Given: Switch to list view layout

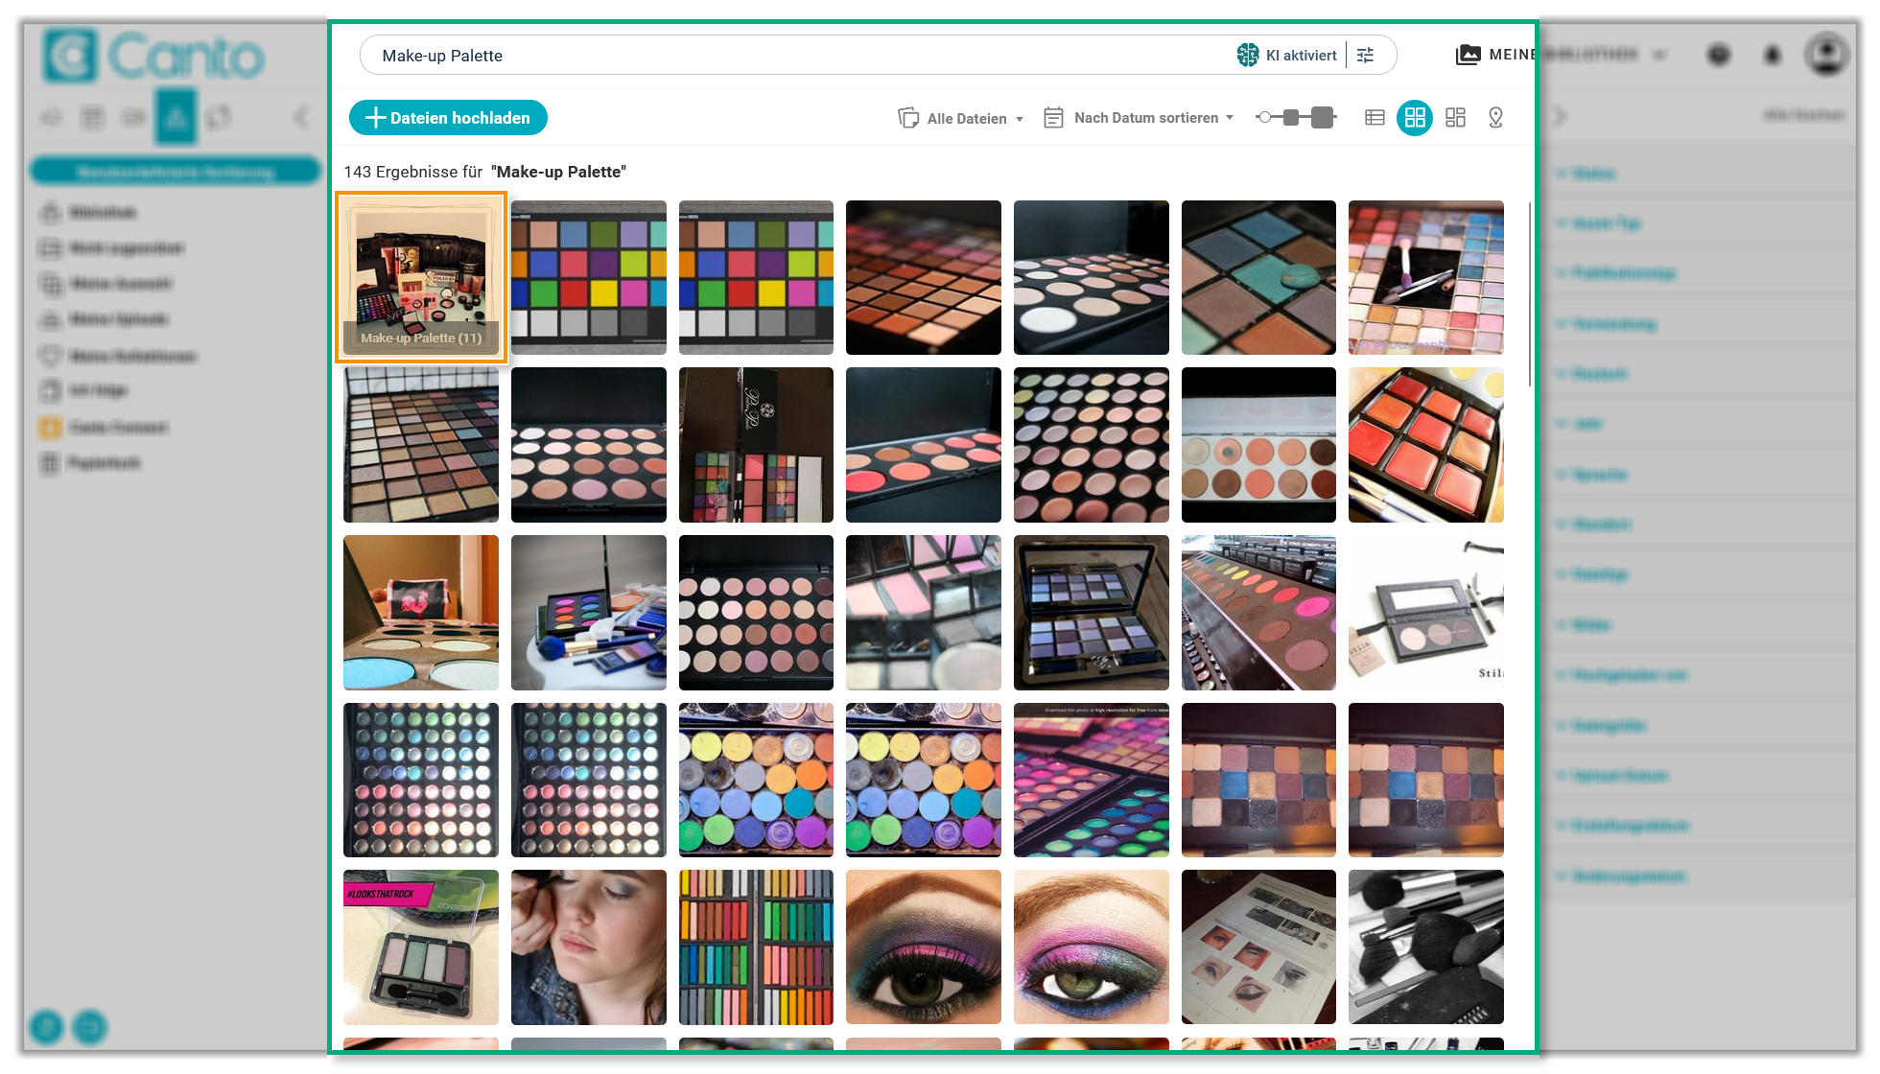Looking at the screenshot, I should [x=1375, y=118].
